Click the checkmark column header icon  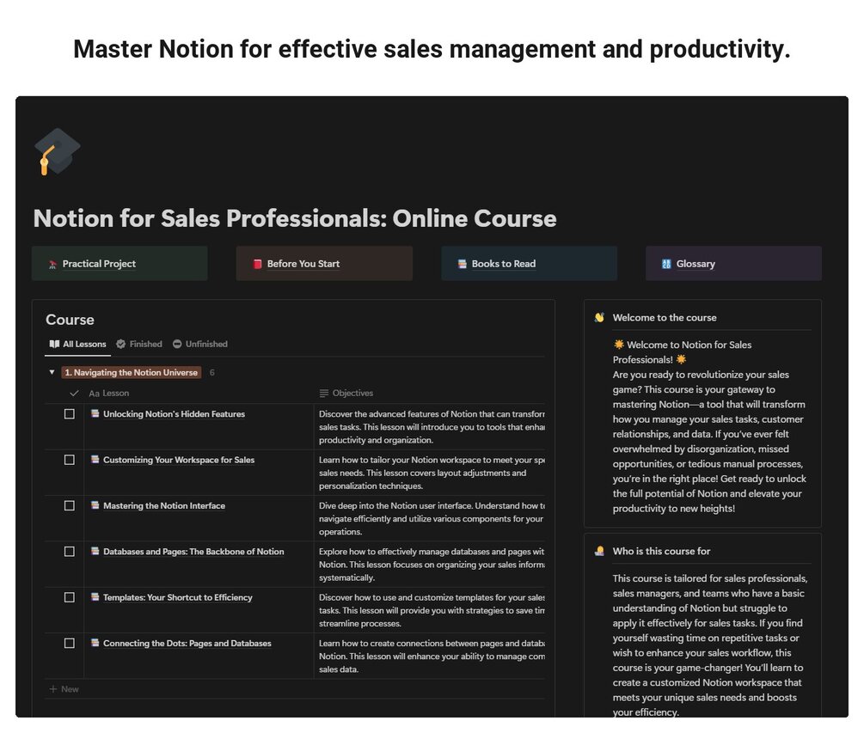pos(74,394)
